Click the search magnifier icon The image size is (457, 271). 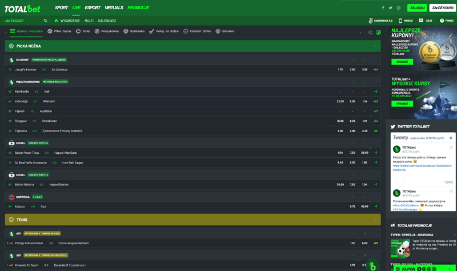(x=46, y=21)
